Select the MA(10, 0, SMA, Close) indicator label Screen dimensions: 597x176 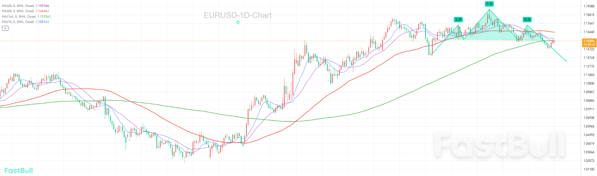tap(18, 22)
